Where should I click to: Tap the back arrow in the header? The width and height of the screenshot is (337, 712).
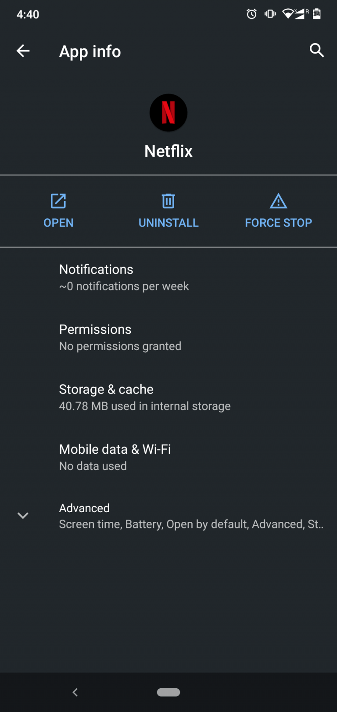click(x=23, y=51)
